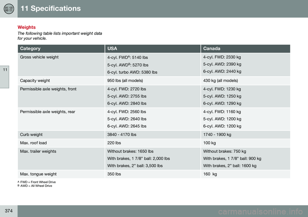Click '4-cyl. FWD: 1230 kg' value

coord(222,89)
